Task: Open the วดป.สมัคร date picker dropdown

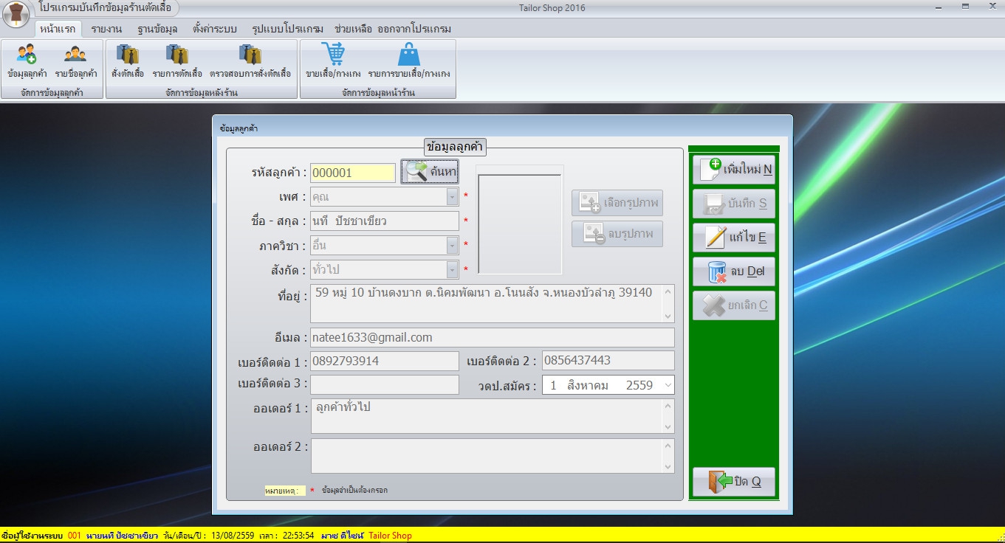Action: [x=668, y=385]
